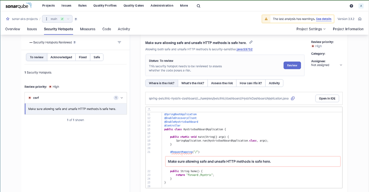
Task: Open the Issues top menu
Action: (x=67, y=6)
